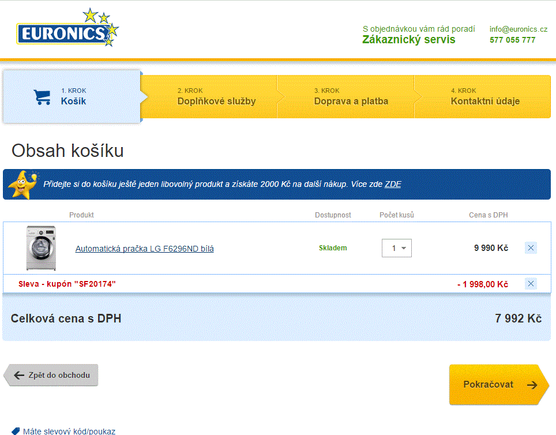Remove the LG washing machine from cart
Viewport: 556px width, 435px height.
tap(531, 247)
